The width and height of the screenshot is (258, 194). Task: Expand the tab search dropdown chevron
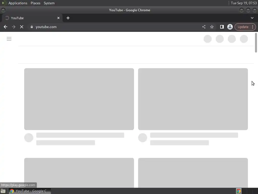[252, 18]
